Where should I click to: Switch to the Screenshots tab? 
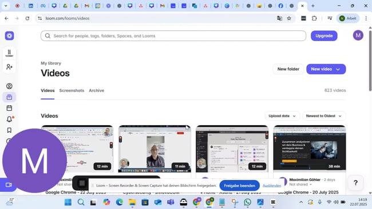coord(72,91)
